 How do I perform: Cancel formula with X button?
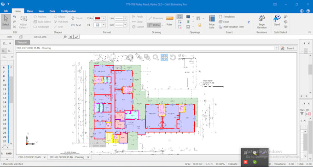pos(71,37)
